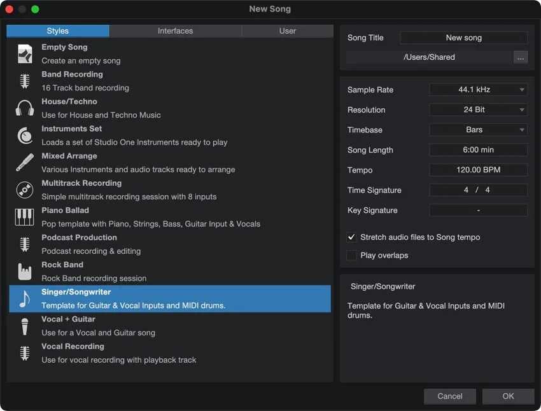Viewport: 541px width, 411px height.
Task: Click the Vocal Recording template icon
Action: [x=24, y=353]
